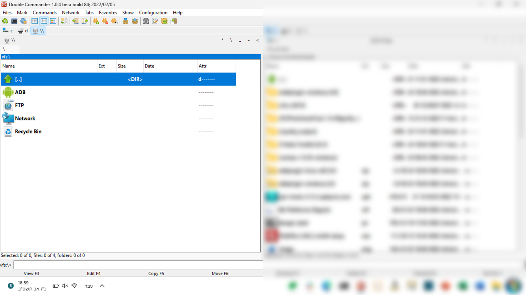Open drive list dropdown showing \\
526x295 pixels.
(x=10, y=40)
